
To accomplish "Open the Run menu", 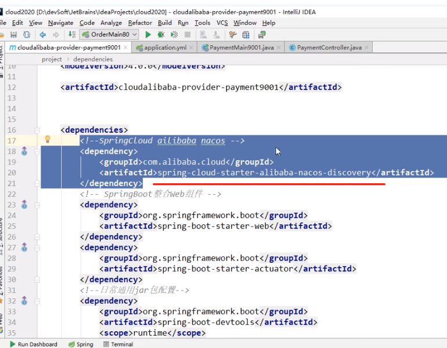I will pos(183,23).
